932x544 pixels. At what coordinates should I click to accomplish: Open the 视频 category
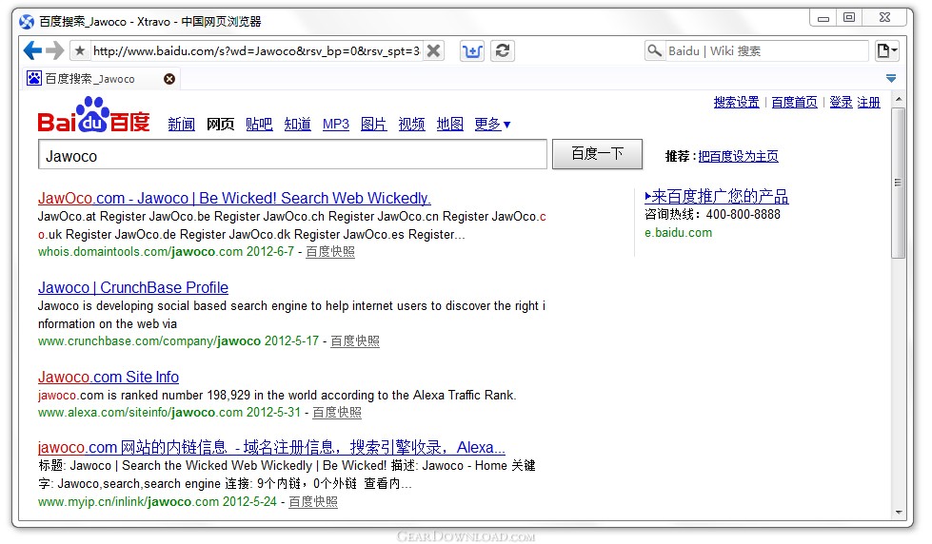coord(411,125)
